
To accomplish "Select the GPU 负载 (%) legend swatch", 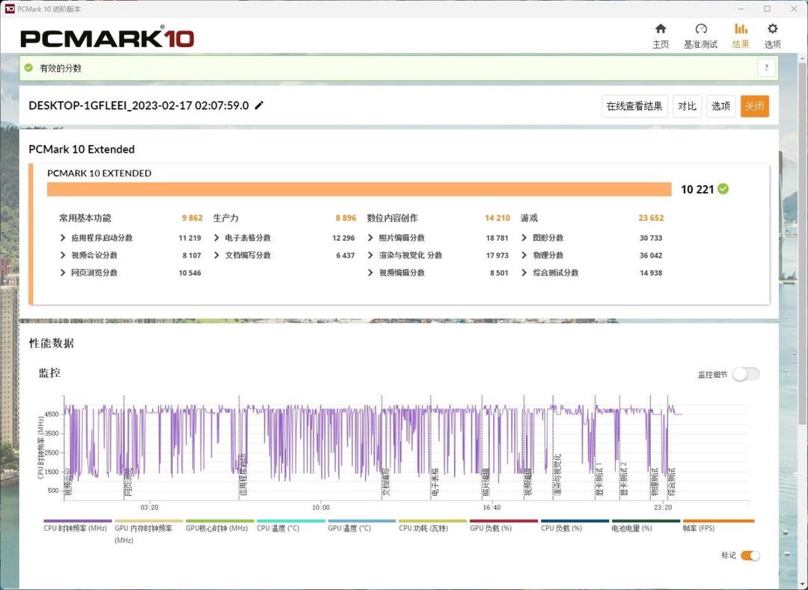I will pos(504,521).
